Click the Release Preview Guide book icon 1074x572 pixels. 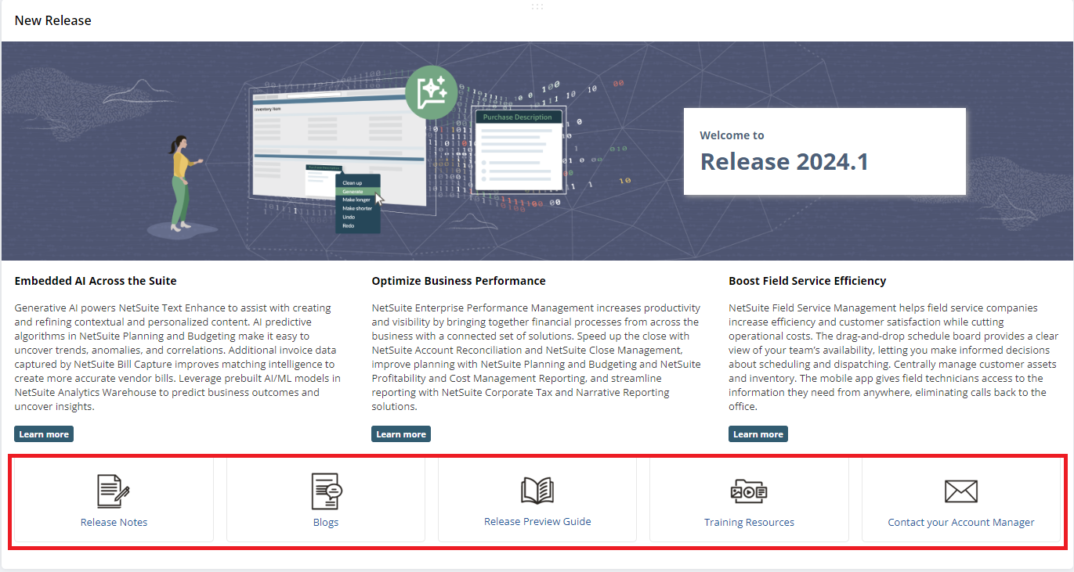click(x=537, y=491)
